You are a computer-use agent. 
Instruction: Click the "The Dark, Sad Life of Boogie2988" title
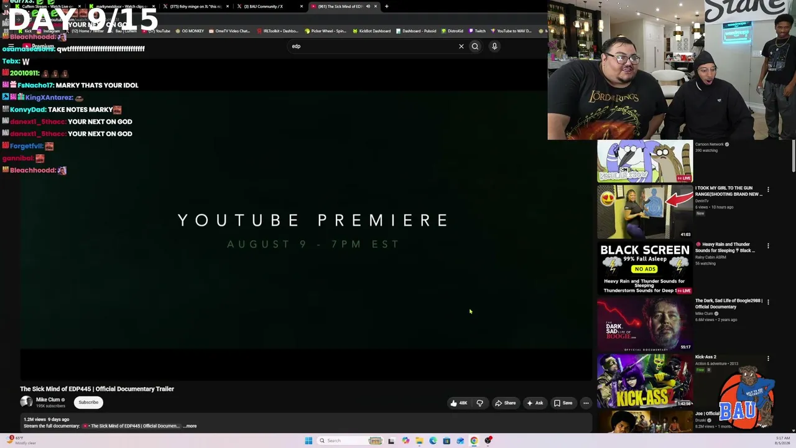[x=729, y=304]
